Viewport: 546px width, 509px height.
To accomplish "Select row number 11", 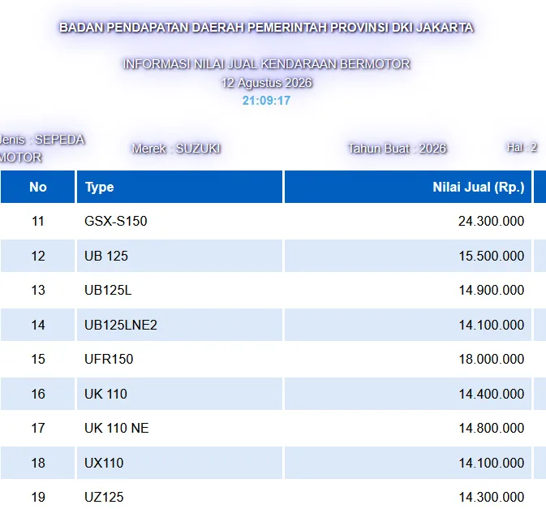I will pos(37,221).
